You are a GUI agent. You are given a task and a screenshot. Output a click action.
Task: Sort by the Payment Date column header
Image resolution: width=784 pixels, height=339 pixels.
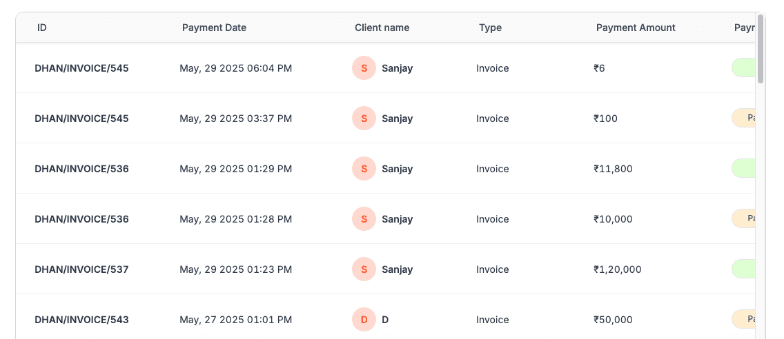(x=214, y=28)
